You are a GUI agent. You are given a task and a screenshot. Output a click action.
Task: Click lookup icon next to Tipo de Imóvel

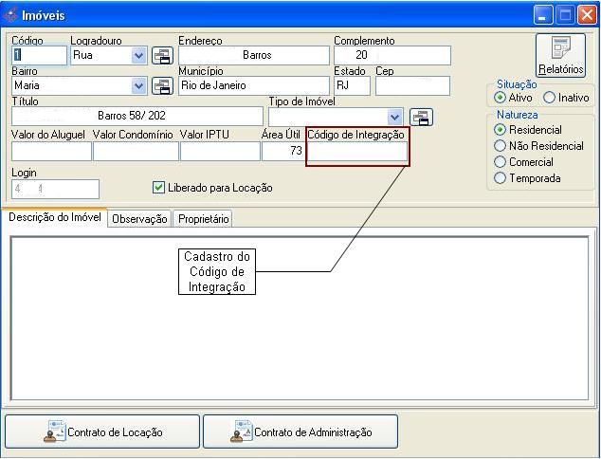pyautogui.click(x=421, y=117)
